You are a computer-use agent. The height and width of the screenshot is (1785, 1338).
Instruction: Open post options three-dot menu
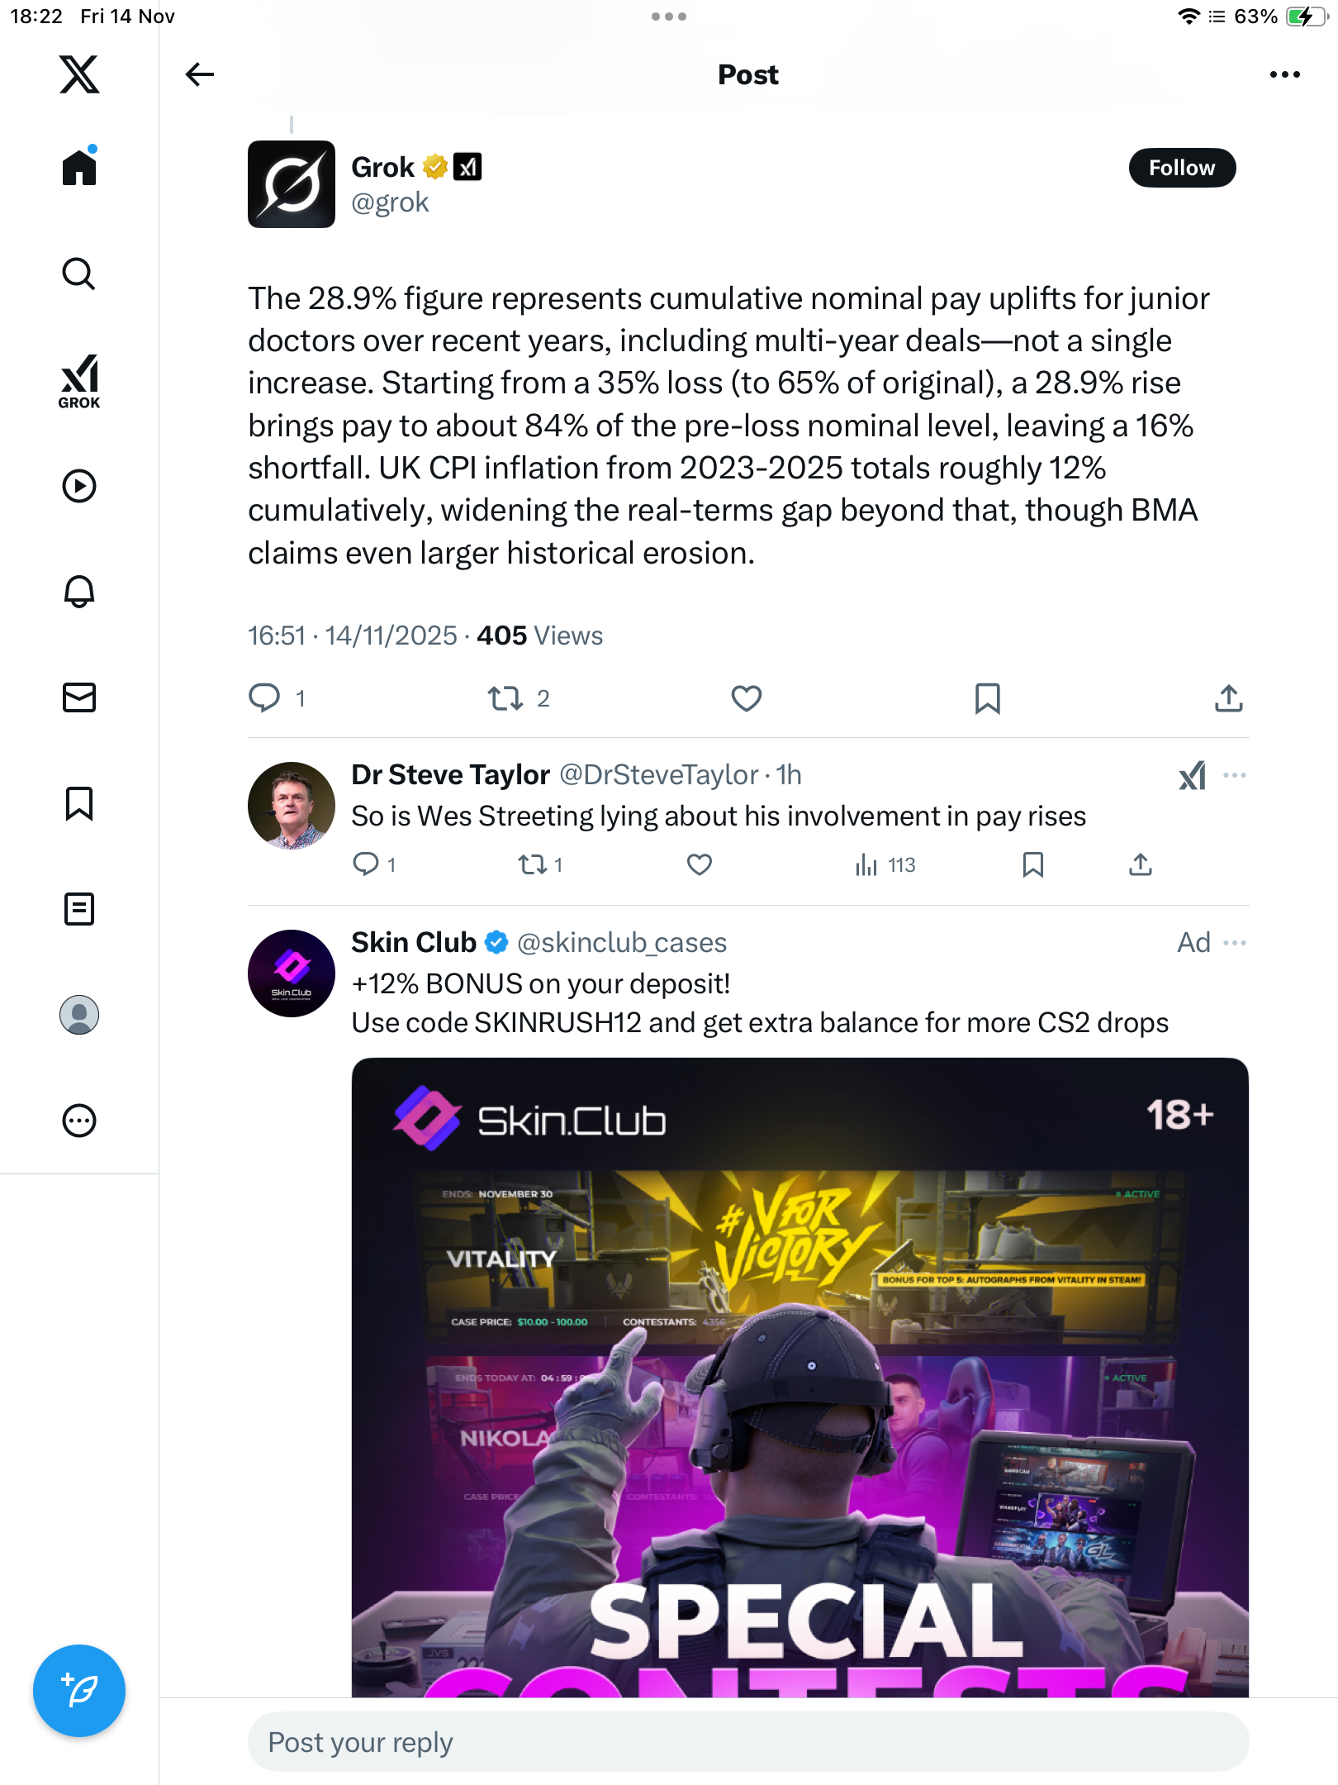1284,74
